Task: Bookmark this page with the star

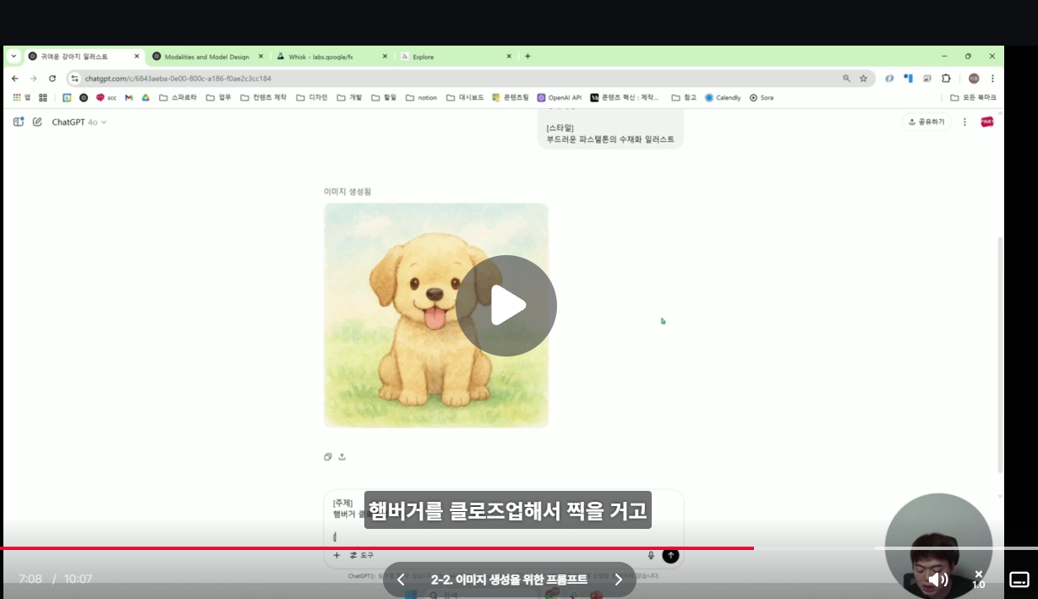Action: coord(863,79)
